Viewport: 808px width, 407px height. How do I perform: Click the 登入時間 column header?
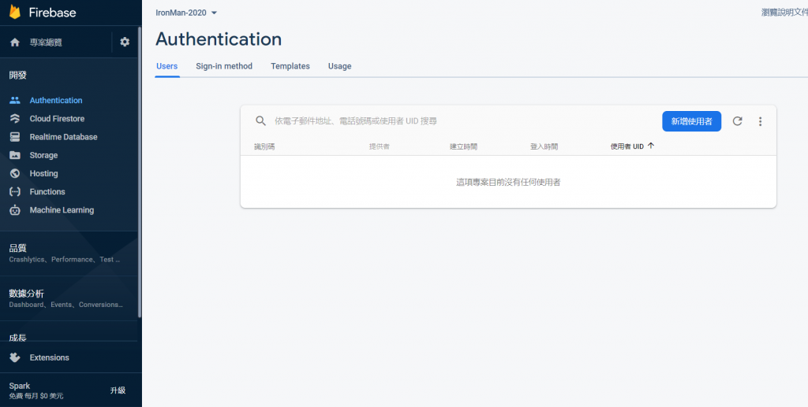544,146
